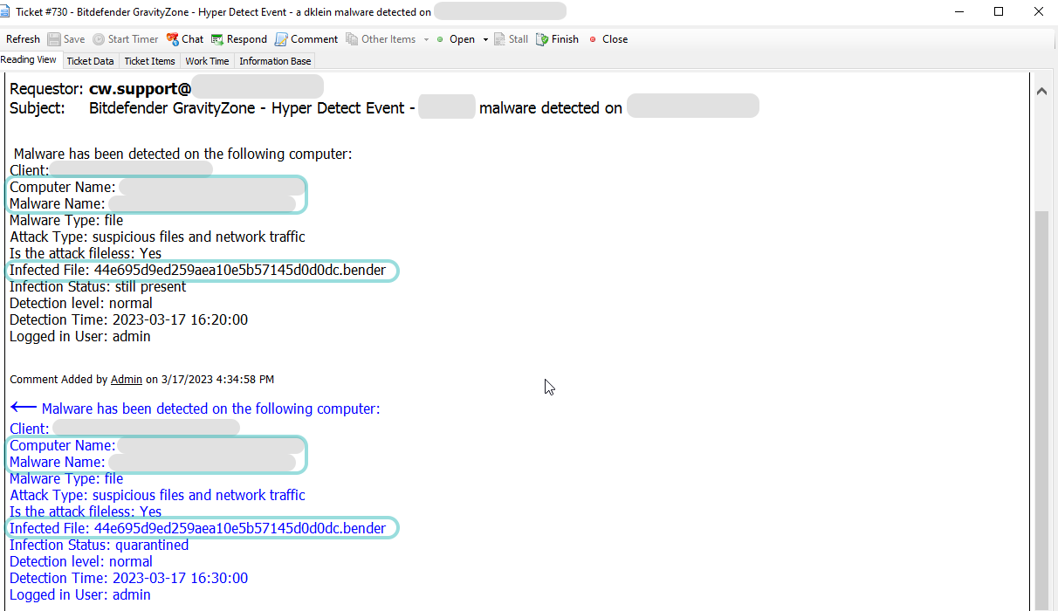Start the timer using the Start Timer icon
The width and height of the screenshot is (1058, 611).
click(125, 38)
